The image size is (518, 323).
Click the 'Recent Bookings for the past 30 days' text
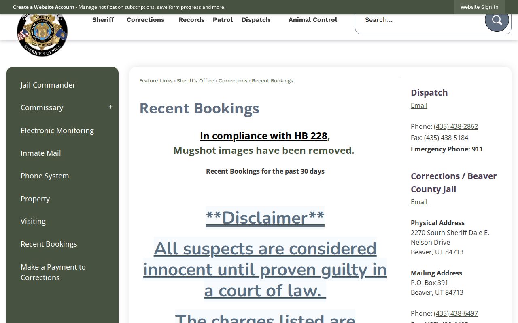pos(265,171)
